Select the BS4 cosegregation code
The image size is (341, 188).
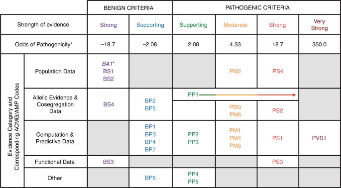109,104
